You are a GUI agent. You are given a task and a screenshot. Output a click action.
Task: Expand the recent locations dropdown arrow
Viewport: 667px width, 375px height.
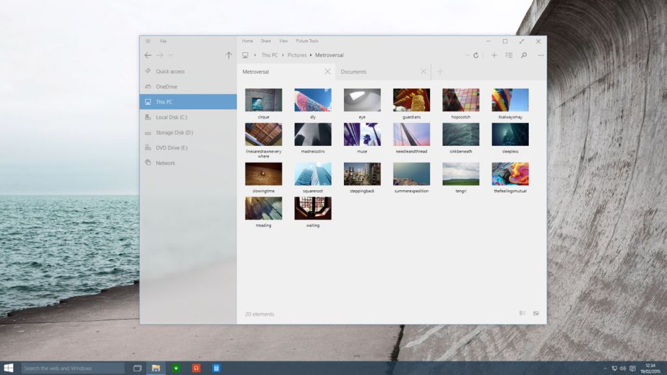coord(171,55)
